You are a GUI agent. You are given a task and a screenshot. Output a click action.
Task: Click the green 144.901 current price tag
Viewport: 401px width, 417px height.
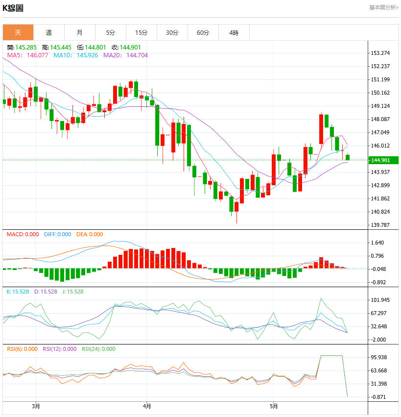383,160
